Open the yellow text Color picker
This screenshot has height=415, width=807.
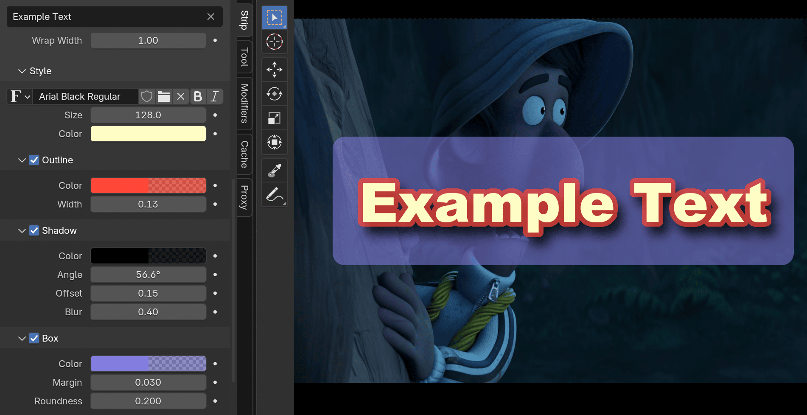point(148,134)
